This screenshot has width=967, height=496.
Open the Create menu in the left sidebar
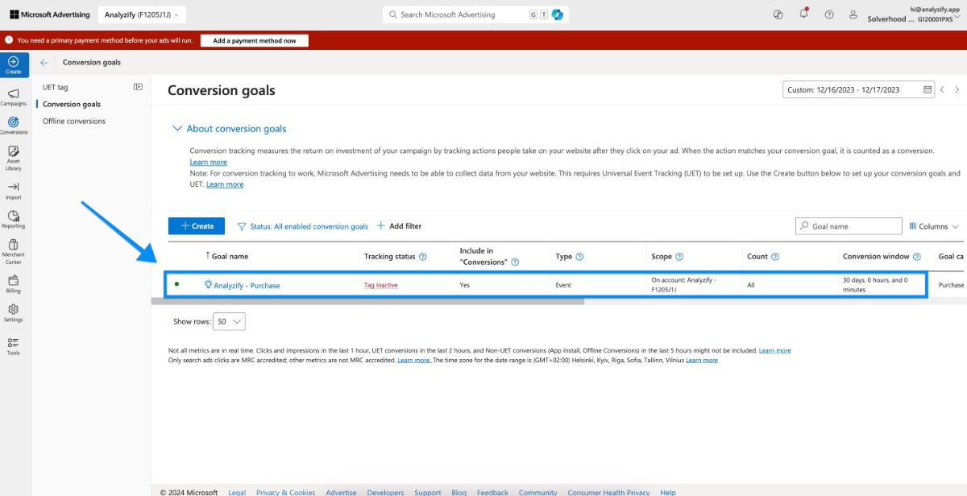(x=14, y=65)
